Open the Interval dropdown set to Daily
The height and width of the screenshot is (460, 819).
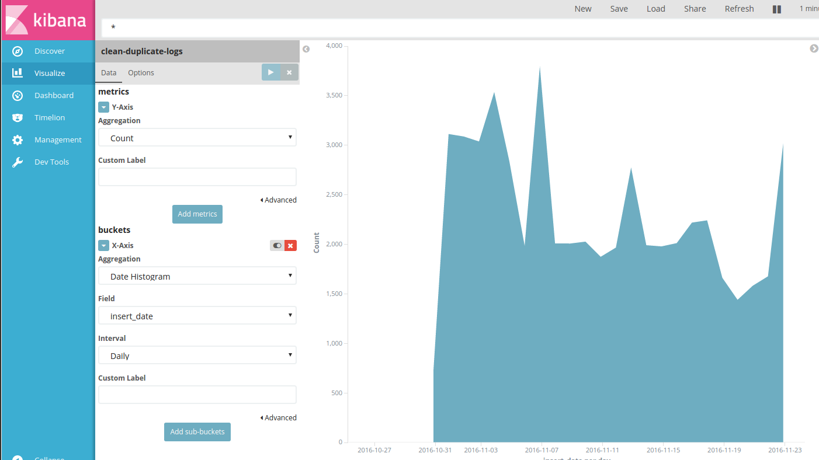(x=197, y=355)
